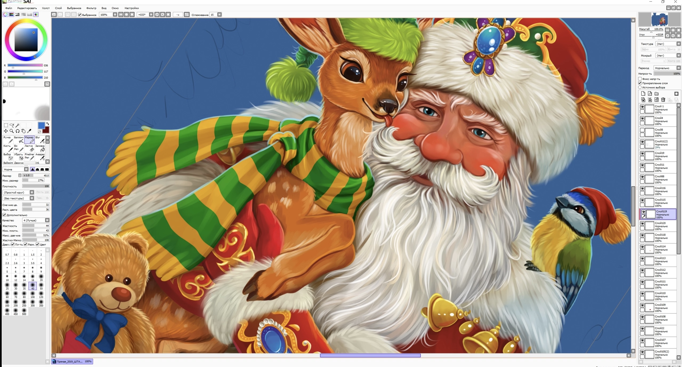Click the undo arrow in the toolbar

coord(54,15)
